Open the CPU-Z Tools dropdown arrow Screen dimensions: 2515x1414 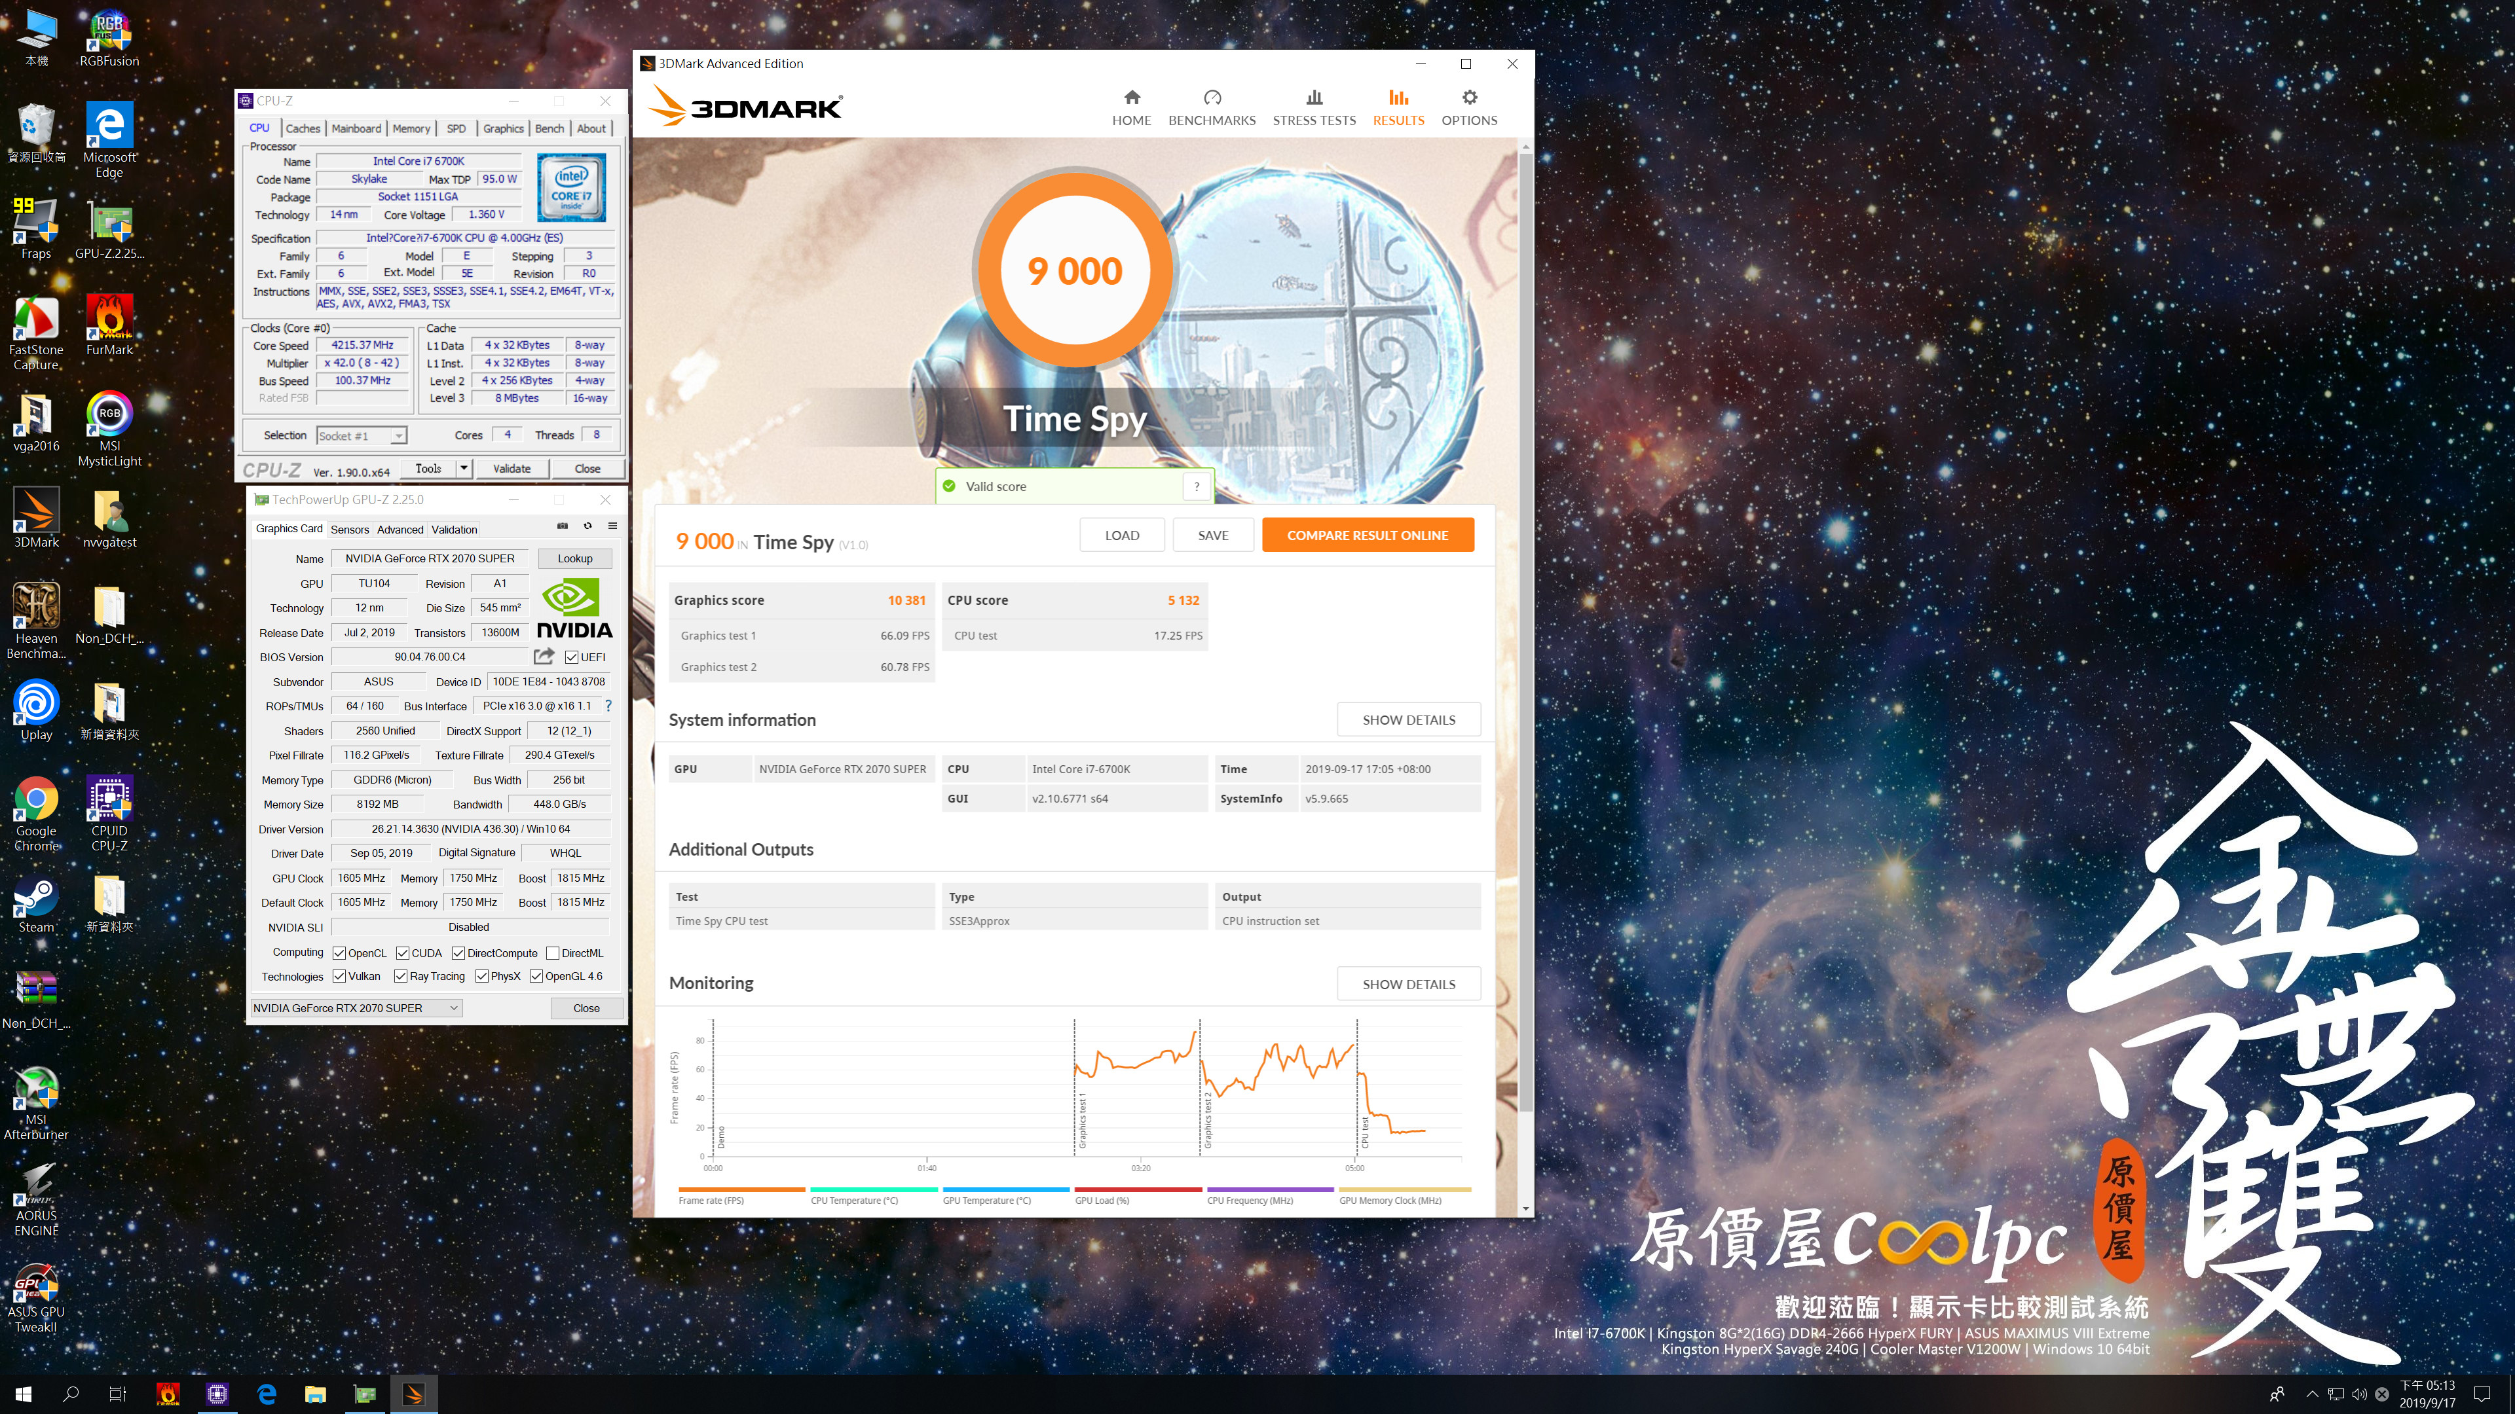pyautogui.click(x=465, y=469)
